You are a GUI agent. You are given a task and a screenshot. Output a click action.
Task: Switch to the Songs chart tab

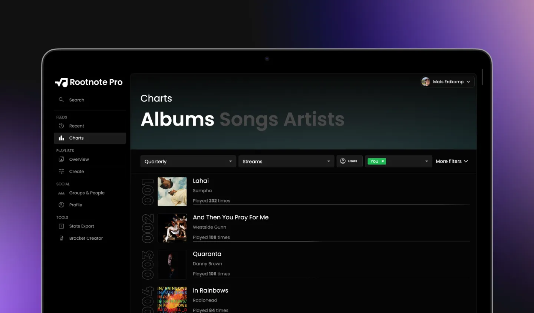coord(249,119)
